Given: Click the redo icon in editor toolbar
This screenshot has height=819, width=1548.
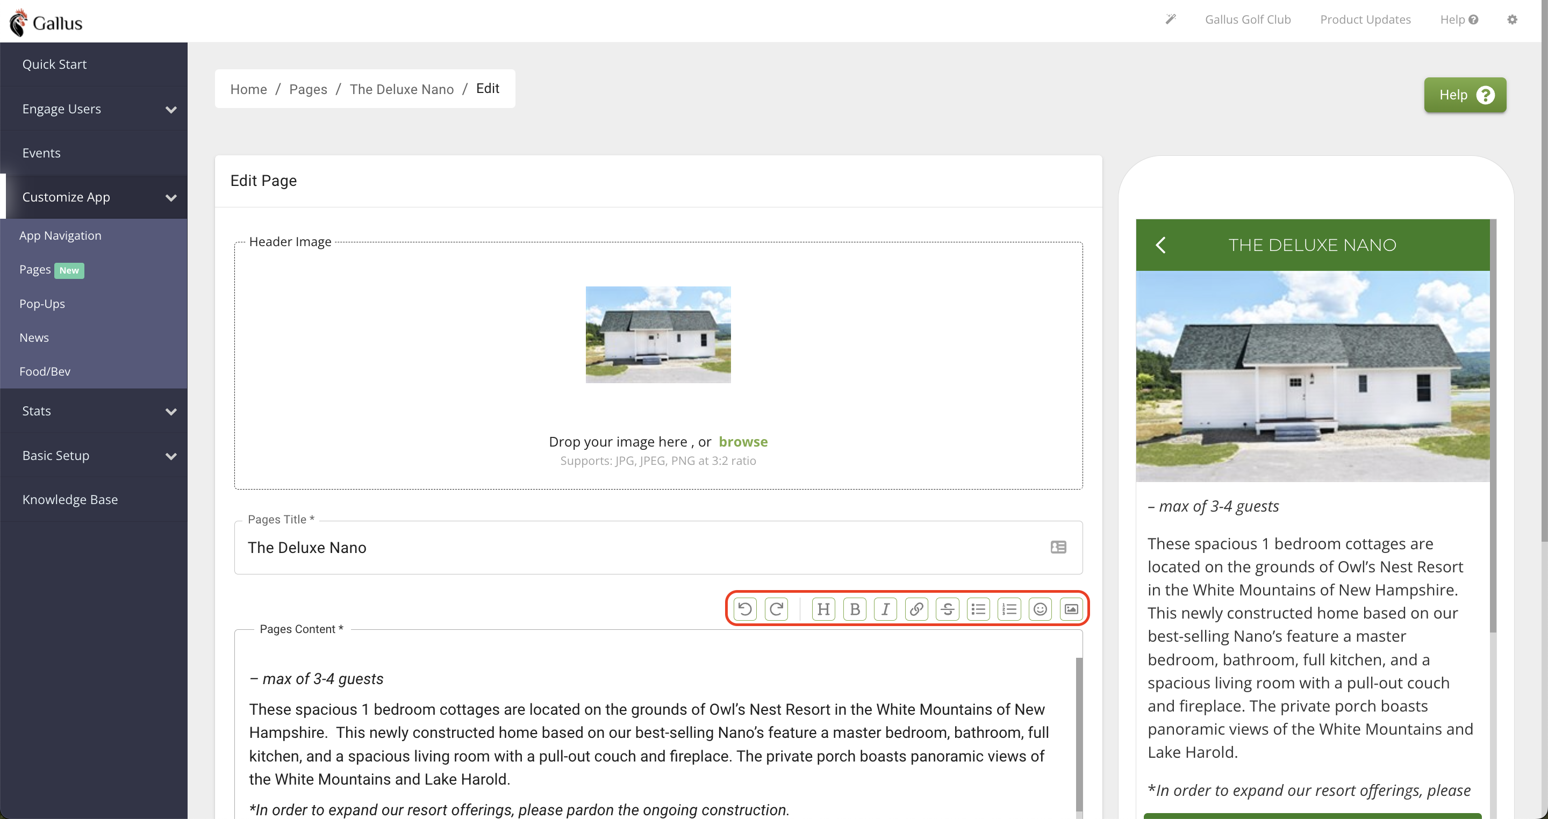Looking at the screenshot, I should click(x=776, y=609).
